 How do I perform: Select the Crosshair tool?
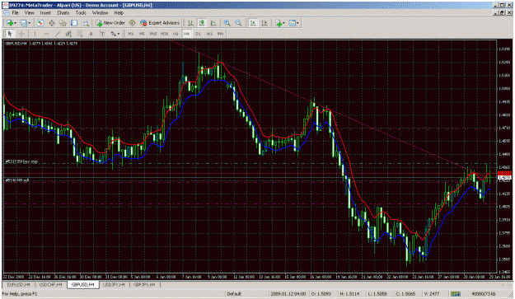pos(21,34)
